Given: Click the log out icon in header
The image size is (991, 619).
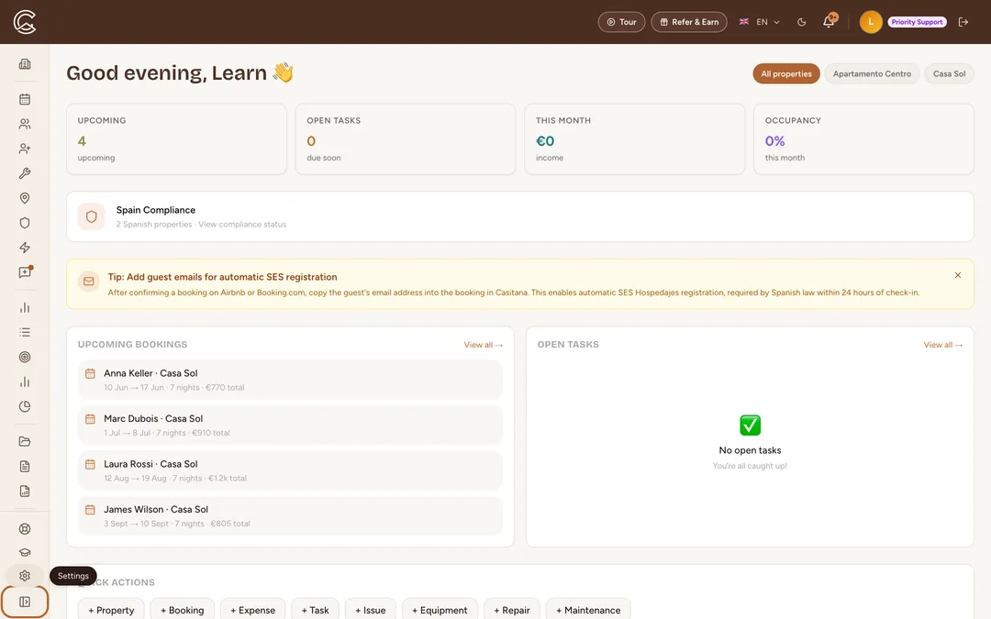Looking at the screenshot, I should [963, 22].
